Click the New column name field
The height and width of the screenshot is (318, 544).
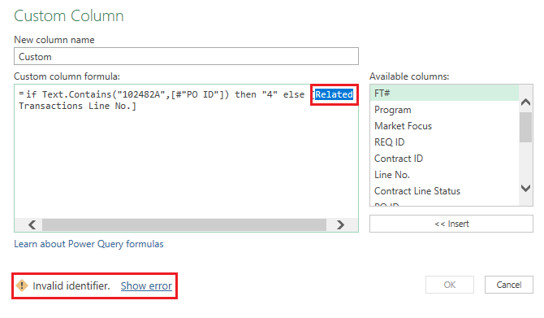[x=186, y=56]
